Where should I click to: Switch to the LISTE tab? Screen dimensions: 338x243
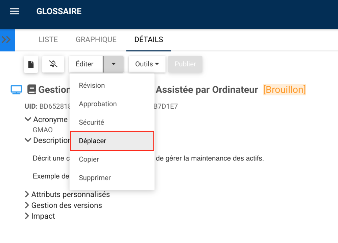[x=48, y=40]
